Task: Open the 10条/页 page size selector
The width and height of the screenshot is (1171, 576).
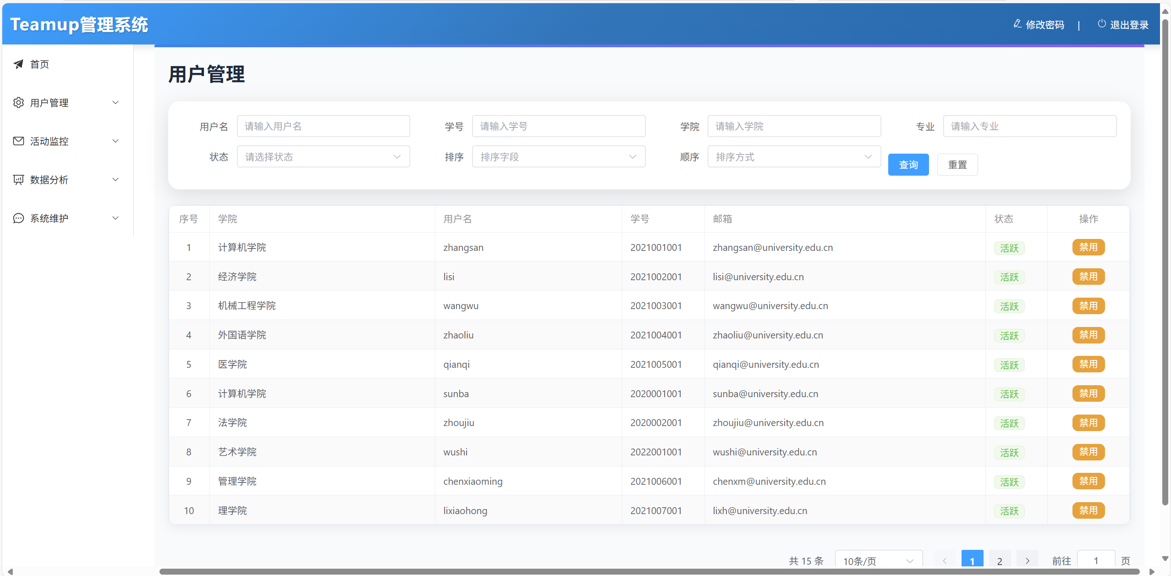Action: (878, 560)
